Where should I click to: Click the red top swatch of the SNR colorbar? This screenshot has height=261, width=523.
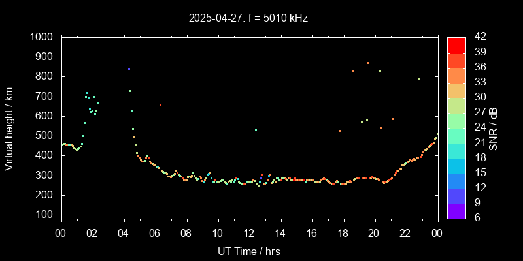456,44
